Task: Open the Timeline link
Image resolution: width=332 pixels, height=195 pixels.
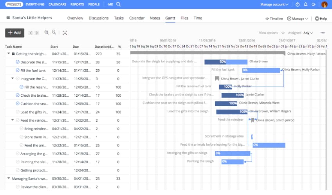Action: [274, 18]
